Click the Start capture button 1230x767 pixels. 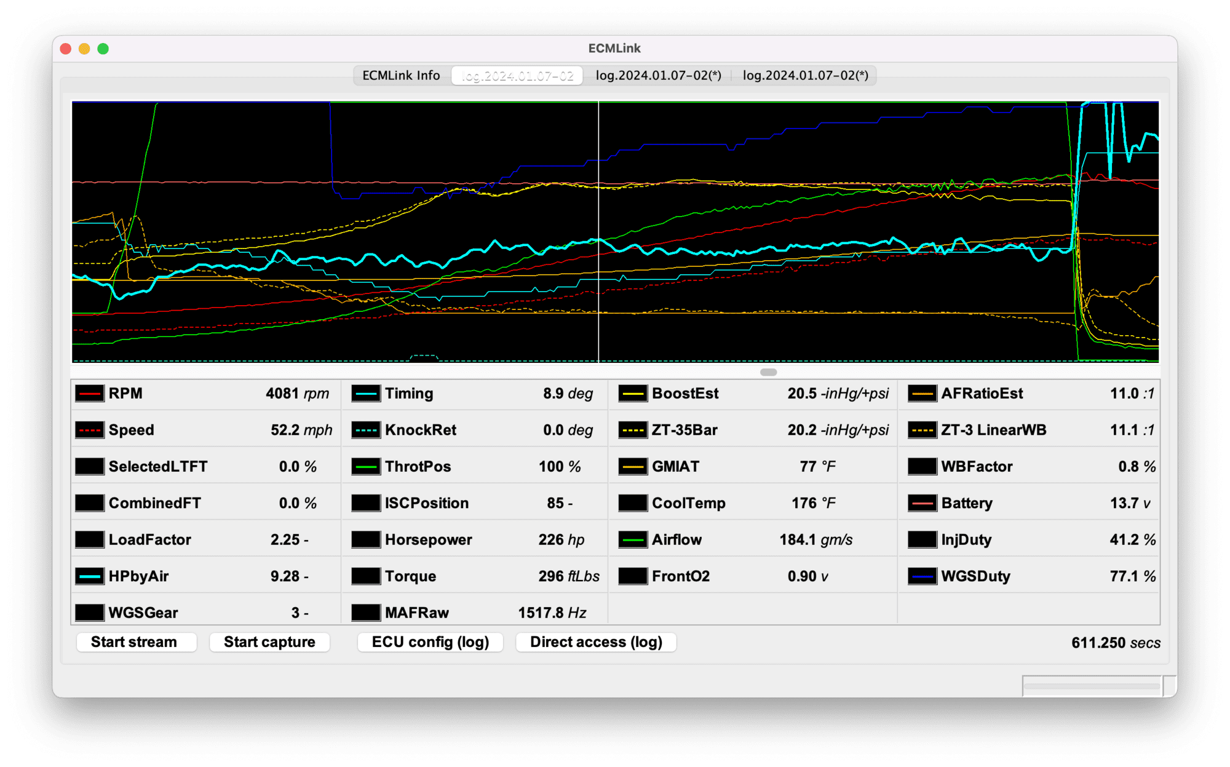tap(269, 642)
